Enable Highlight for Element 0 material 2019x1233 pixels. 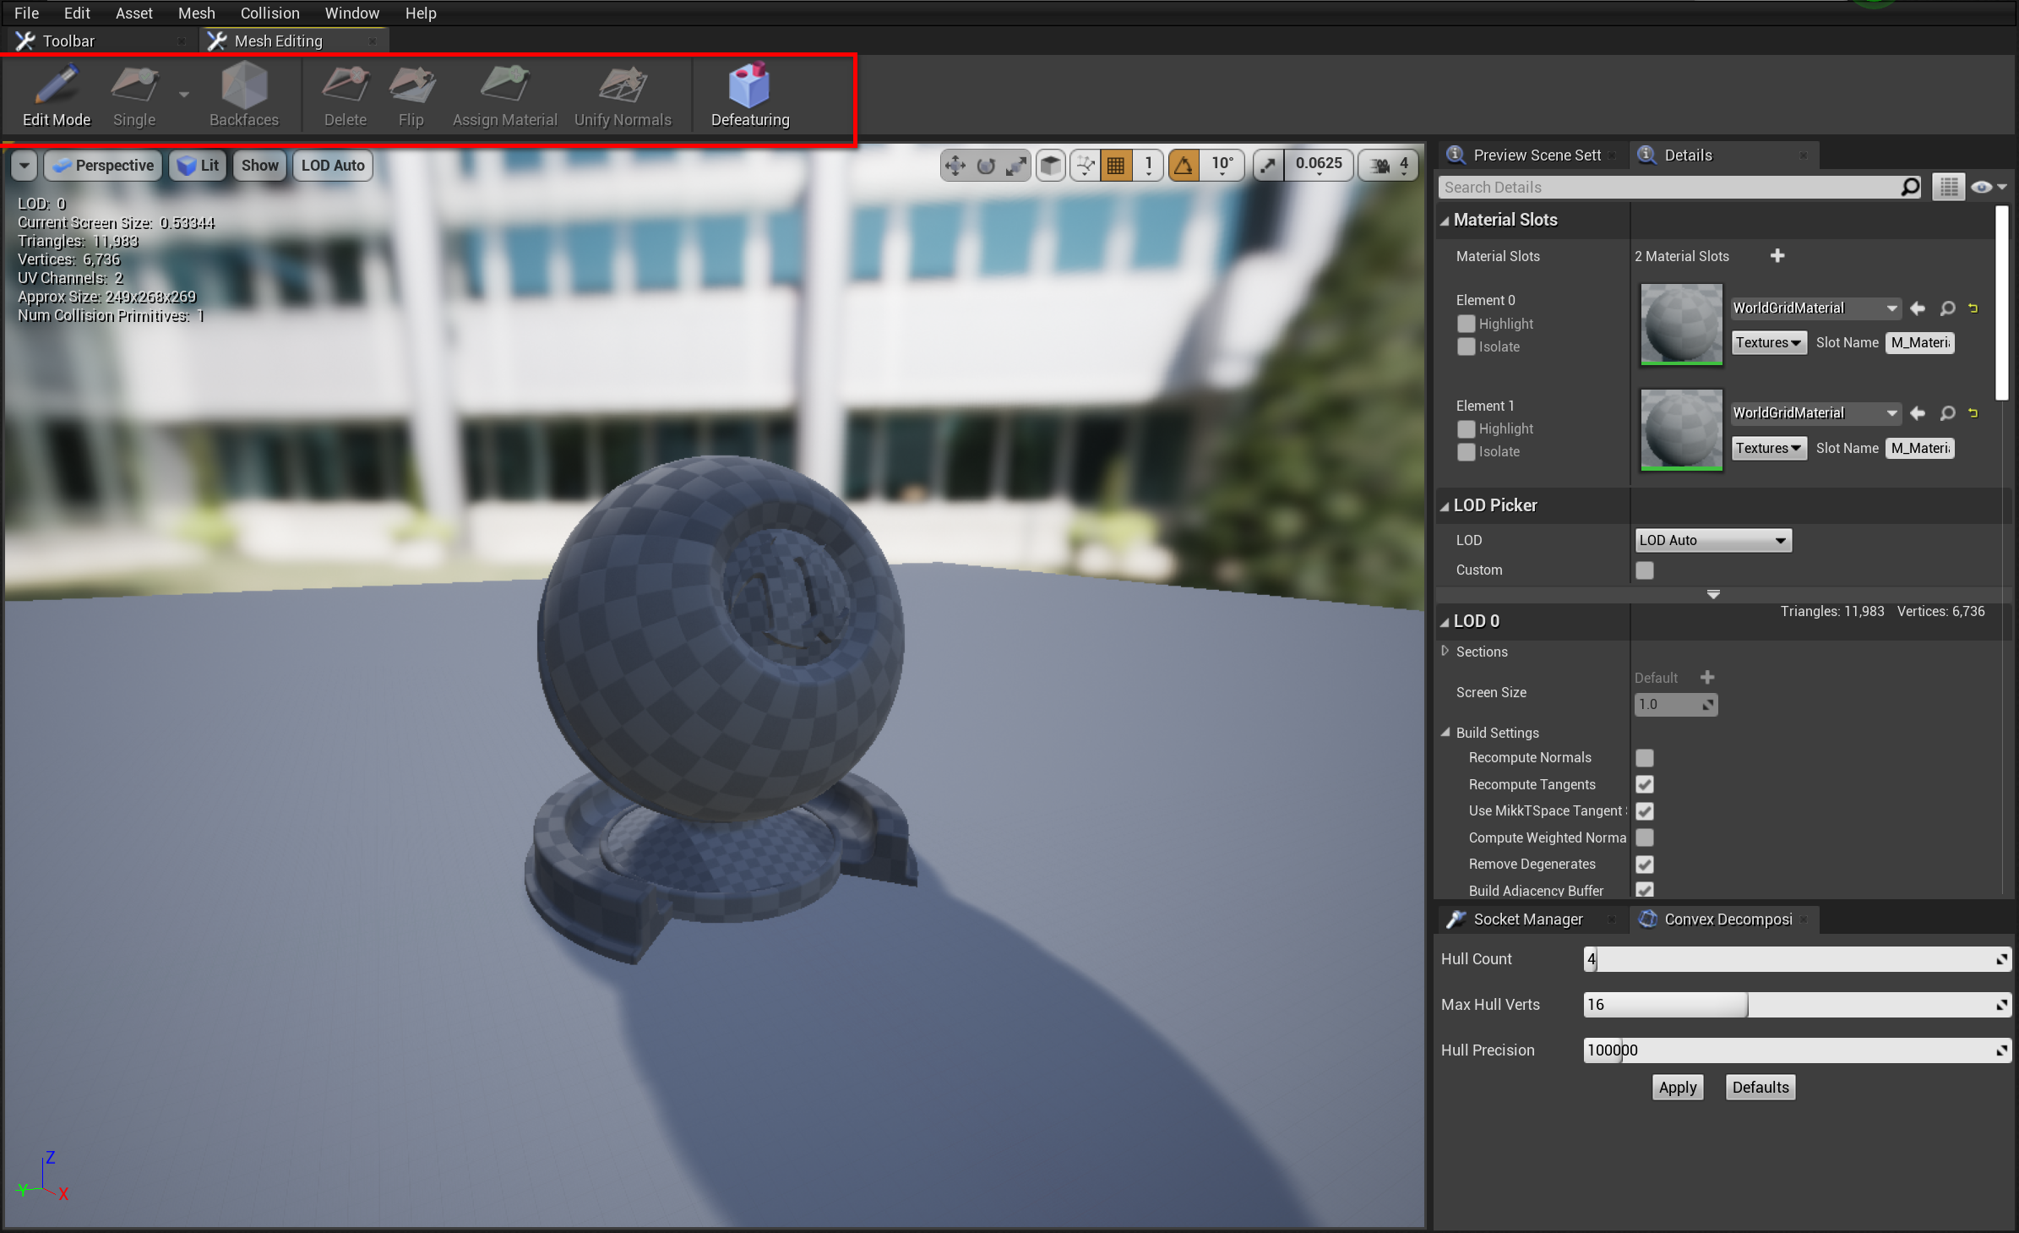[1465, 324]
